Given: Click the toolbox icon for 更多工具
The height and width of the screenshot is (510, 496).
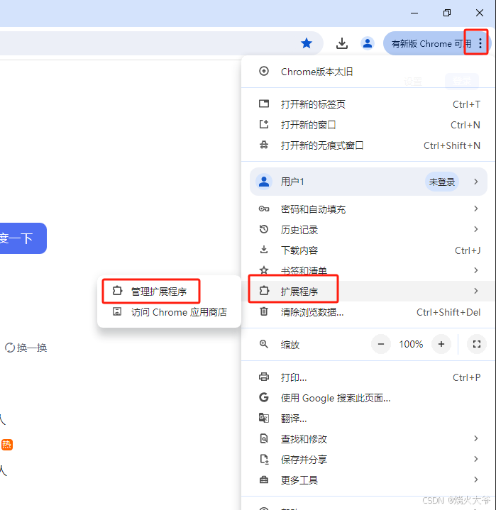Looking at the screenshot, I should 264,479.
